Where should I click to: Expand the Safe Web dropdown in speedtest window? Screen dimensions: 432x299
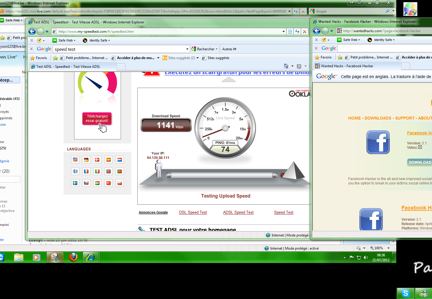tap(66, 40)
